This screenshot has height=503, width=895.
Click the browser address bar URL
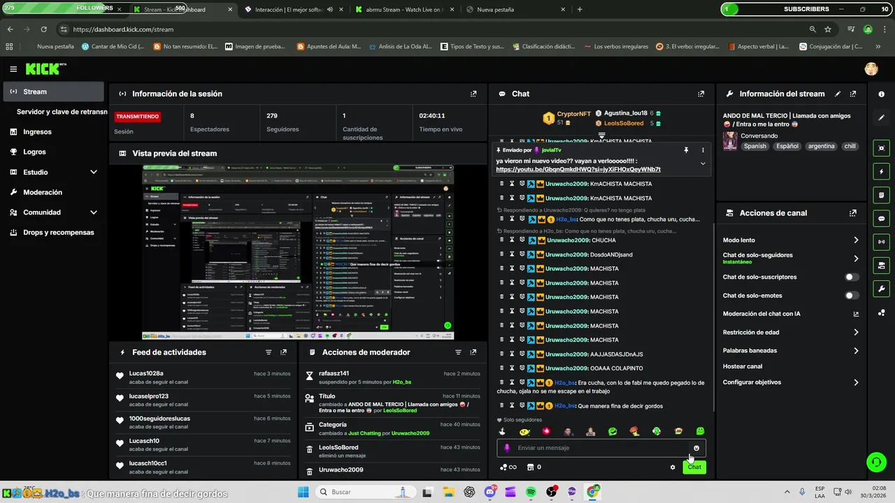(123, 29)
